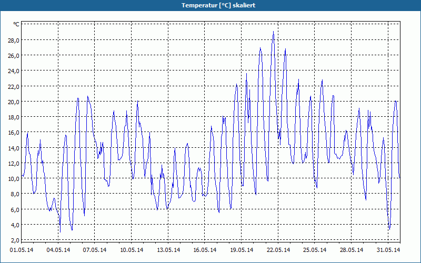Viewport: 421px width, 263px height.
Task: Click the 31.05.14 date label
Action: (388, 250)
